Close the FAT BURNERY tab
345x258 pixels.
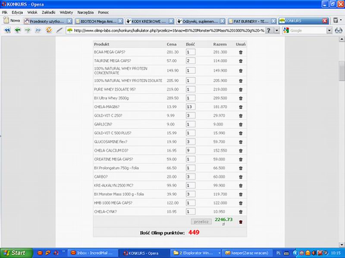[273, 21]
